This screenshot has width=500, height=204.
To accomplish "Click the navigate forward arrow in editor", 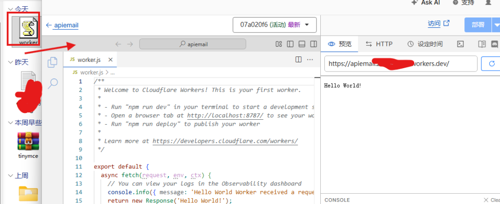I will pos(130,44).
